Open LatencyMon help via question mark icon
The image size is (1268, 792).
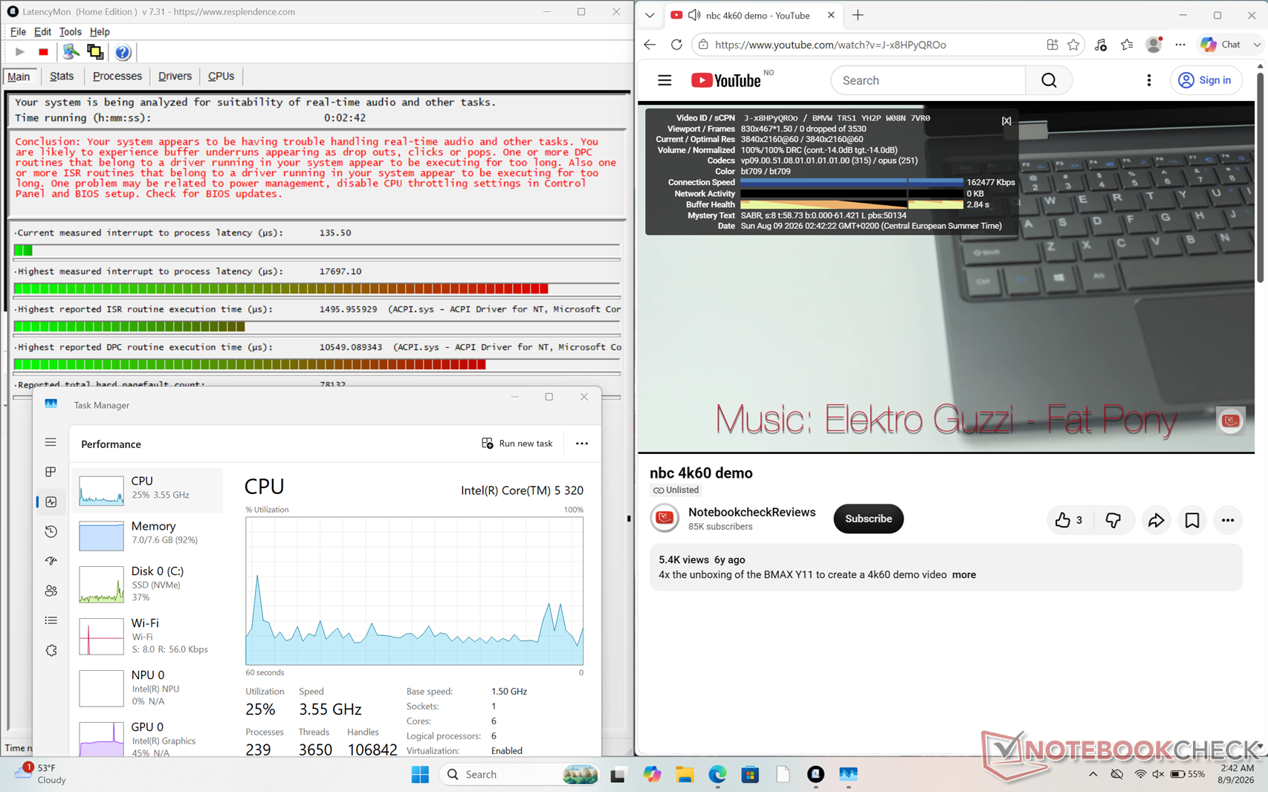123,52
